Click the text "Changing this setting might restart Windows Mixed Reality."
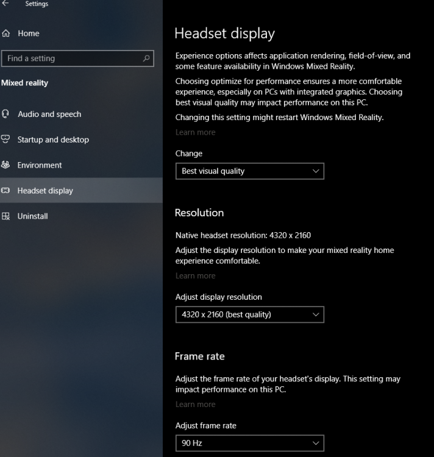The image size is (434, 457). click(x=280, y=118)
